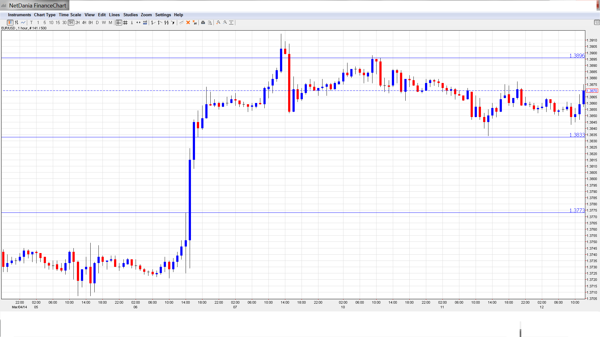Toggle the chart grid icon
600x337 pixels.
point(125,22)
